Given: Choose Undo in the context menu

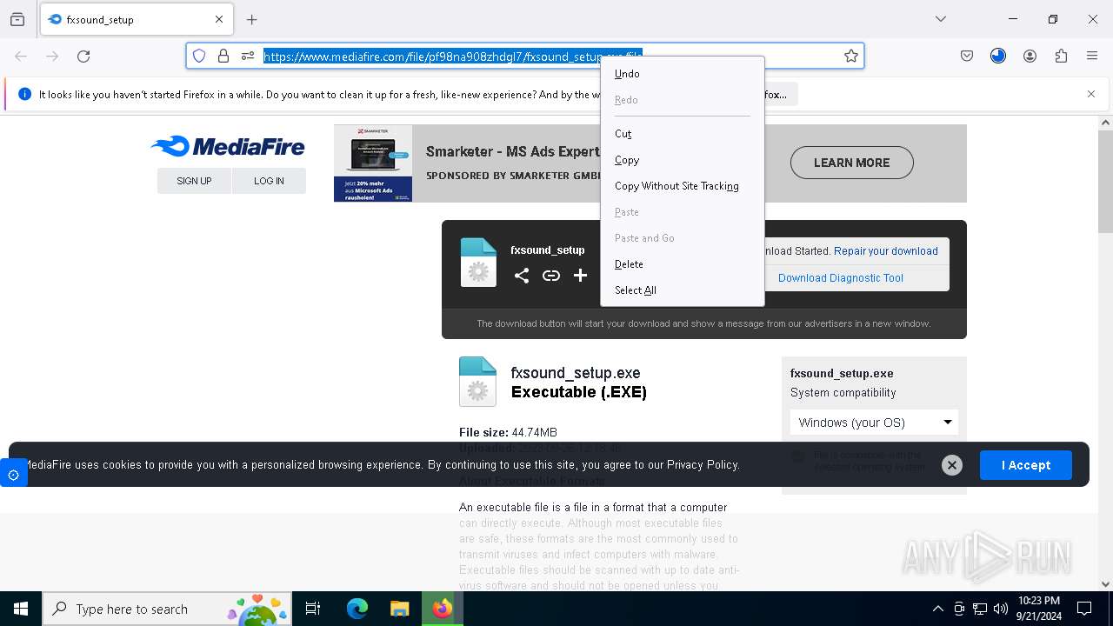Looking at the screenshot, I should (683, 74).
